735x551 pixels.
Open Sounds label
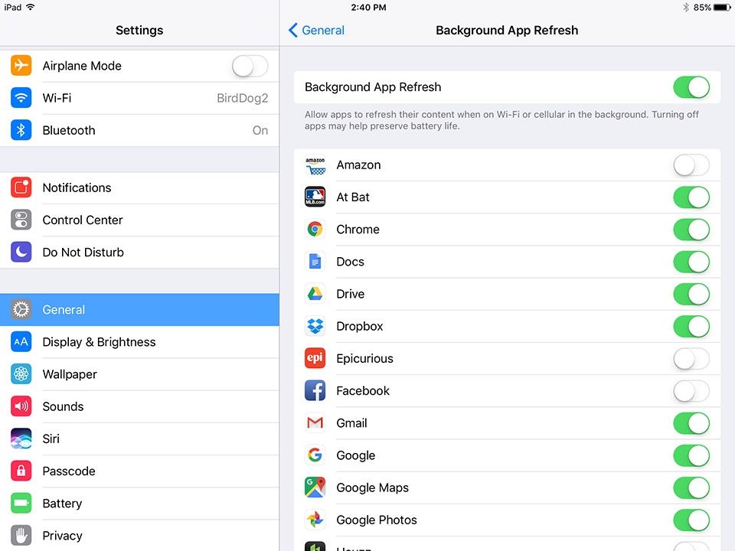[63, 406]
